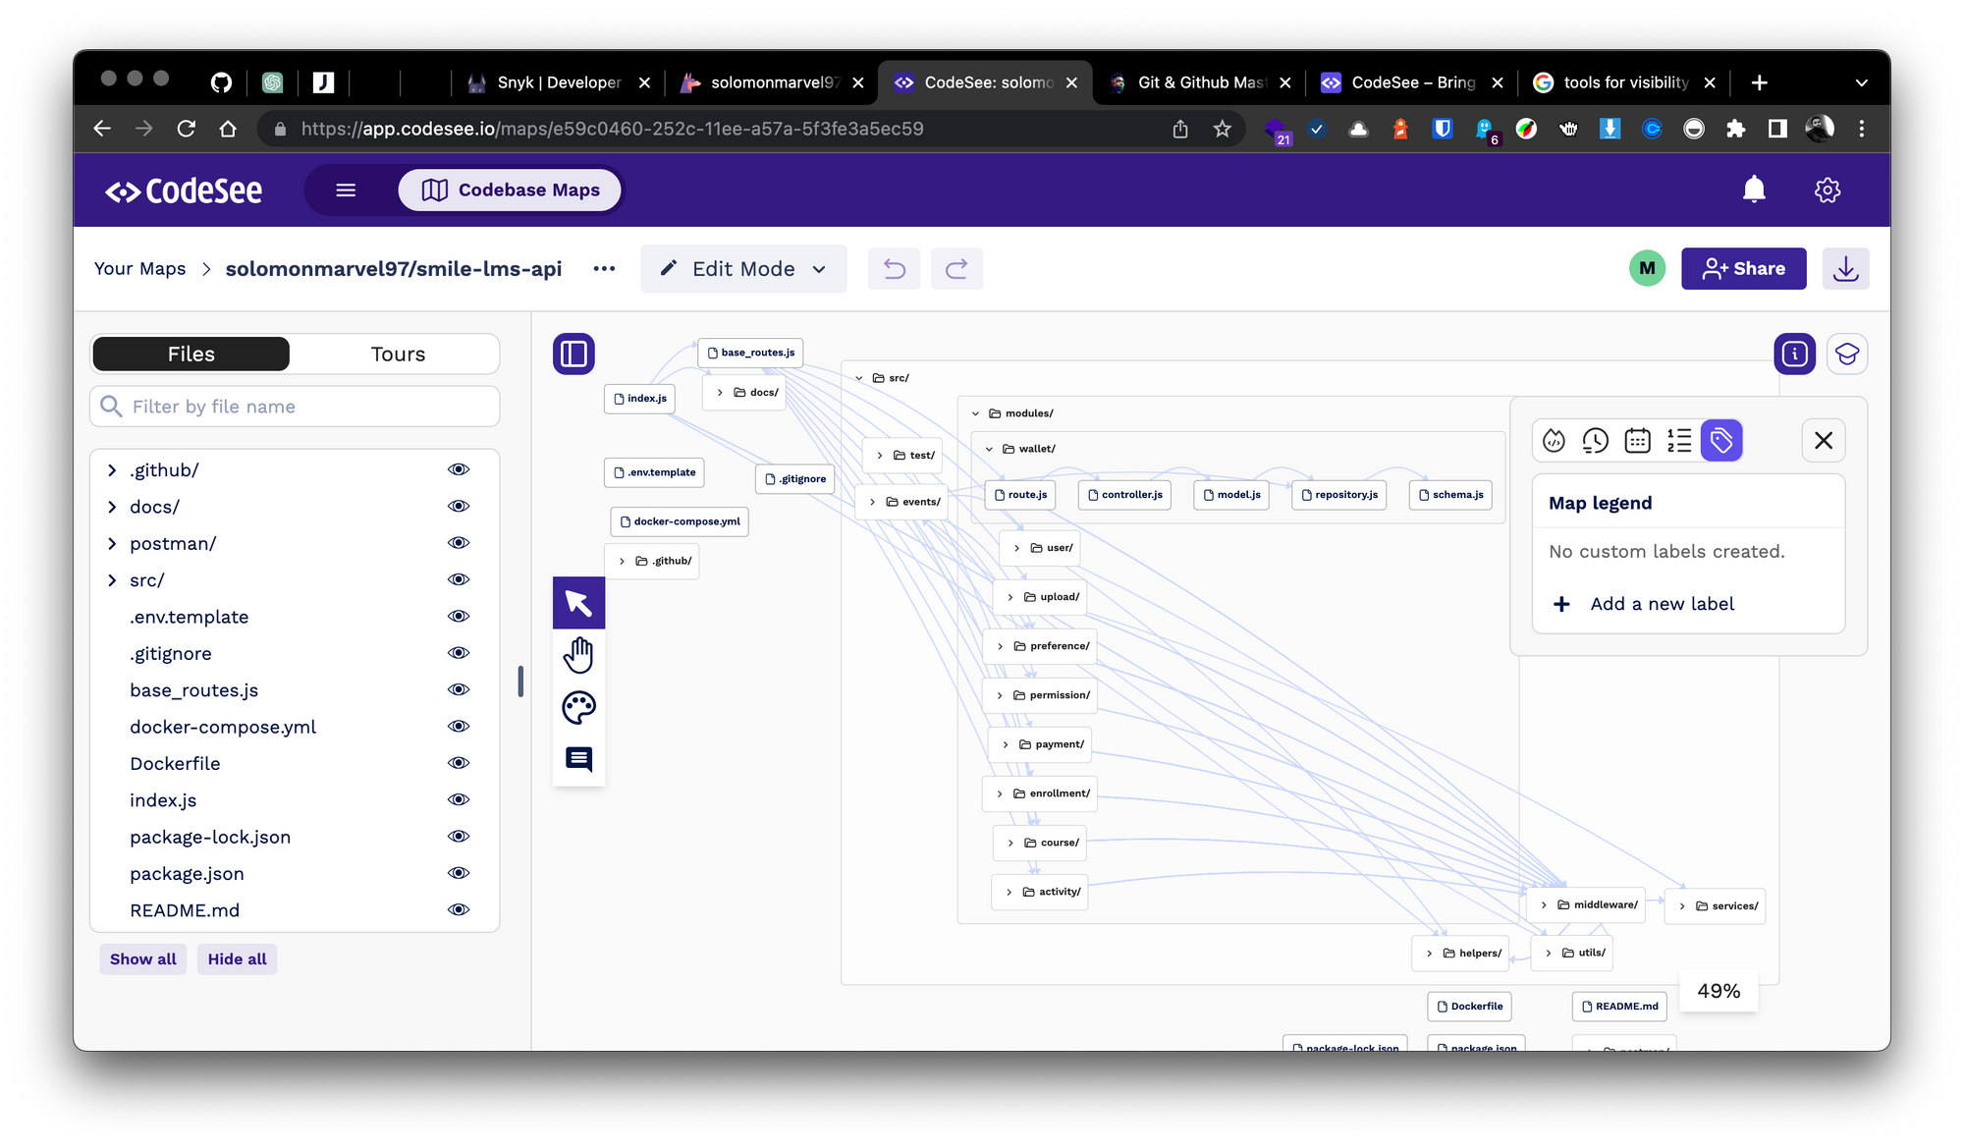
Task: Select the hand pan tool on the map
Action: click(x=578, y=653)
